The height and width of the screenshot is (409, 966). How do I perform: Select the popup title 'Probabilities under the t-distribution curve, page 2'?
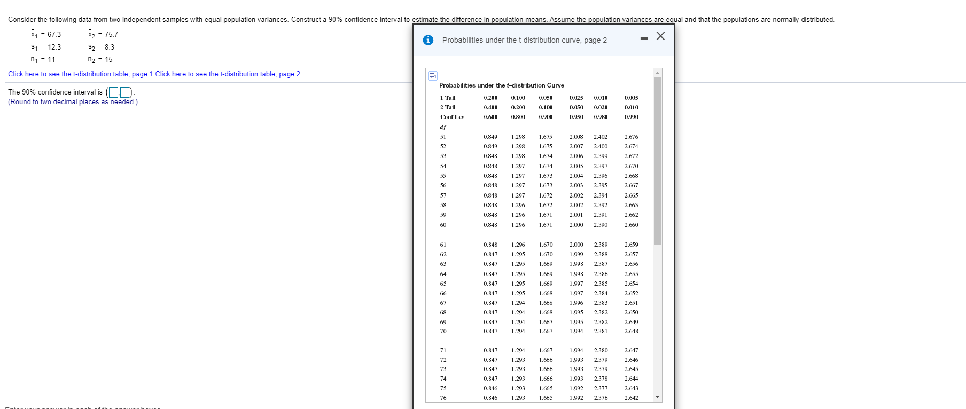[525, 40]
